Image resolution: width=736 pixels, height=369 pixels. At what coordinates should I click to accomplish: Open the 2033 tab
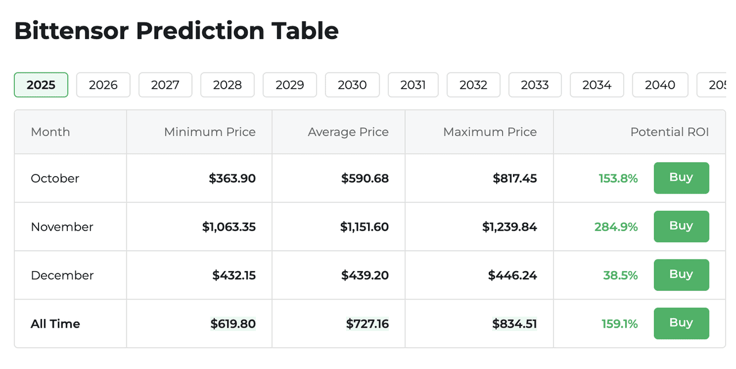click(x=535, y=85)
